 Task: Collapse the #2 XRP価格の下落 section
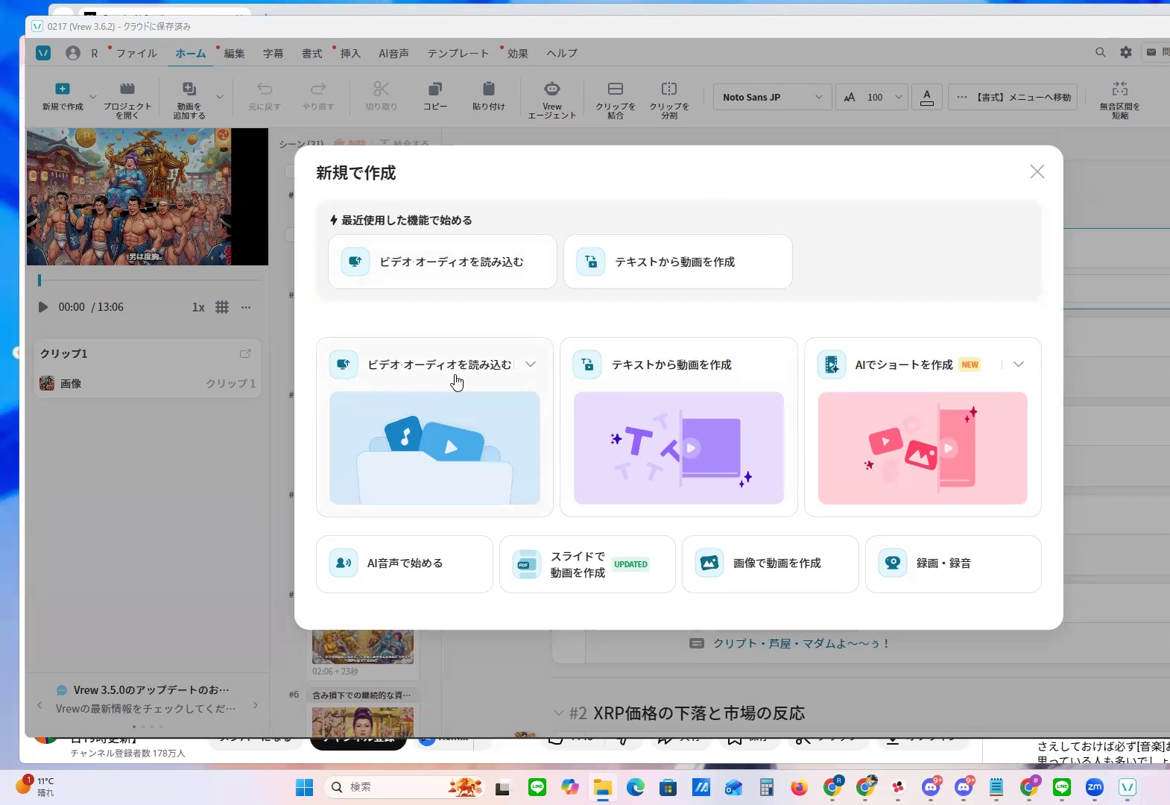tap(559, 713)
